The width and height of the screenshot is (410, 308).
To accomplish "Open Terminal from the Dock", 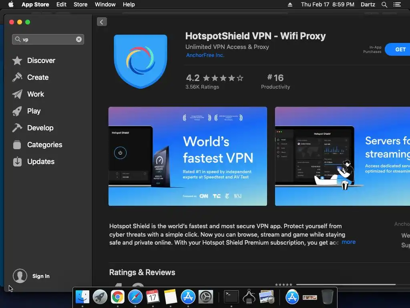I will tap(231, 297).
